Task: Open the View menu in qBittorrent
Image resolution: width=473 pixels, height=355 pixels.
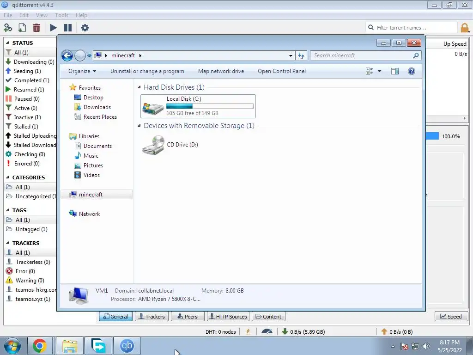Action: 42,15
